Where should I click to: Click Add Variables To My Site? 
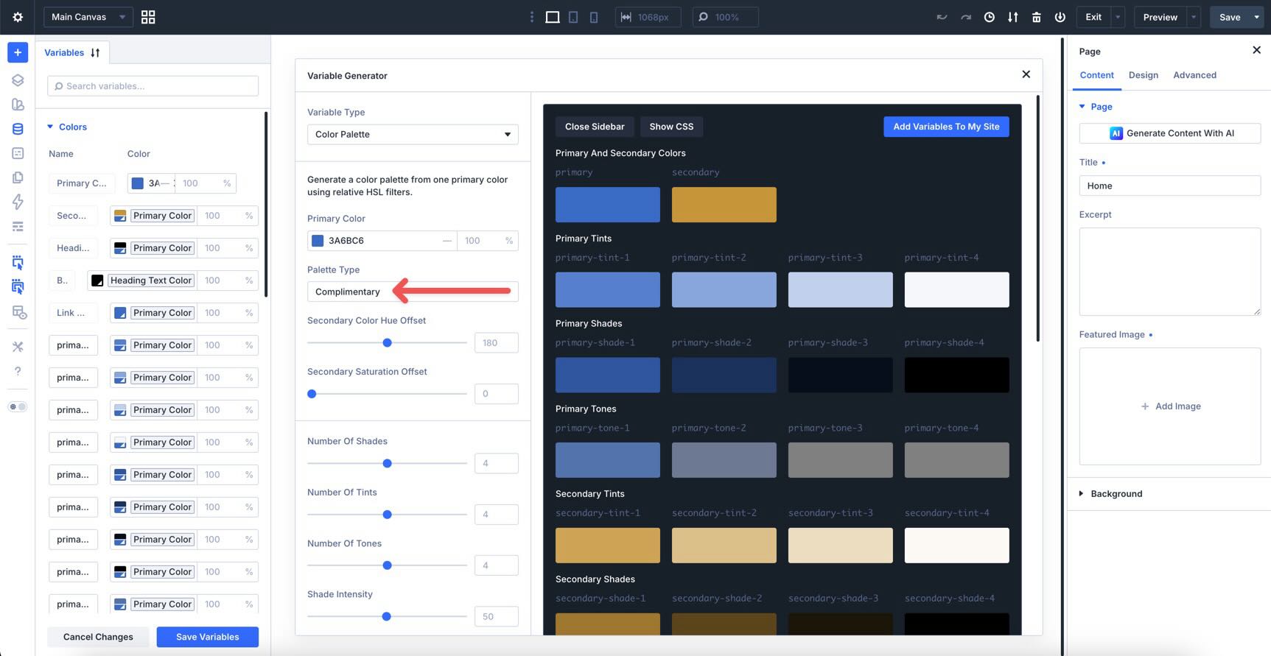tap(946, 127)
